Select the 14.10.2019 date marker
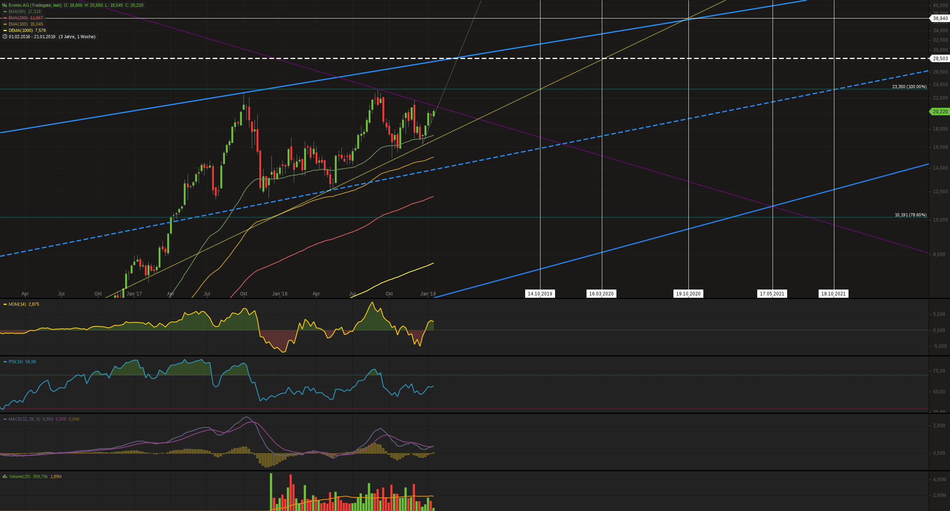 click(540, 293)
